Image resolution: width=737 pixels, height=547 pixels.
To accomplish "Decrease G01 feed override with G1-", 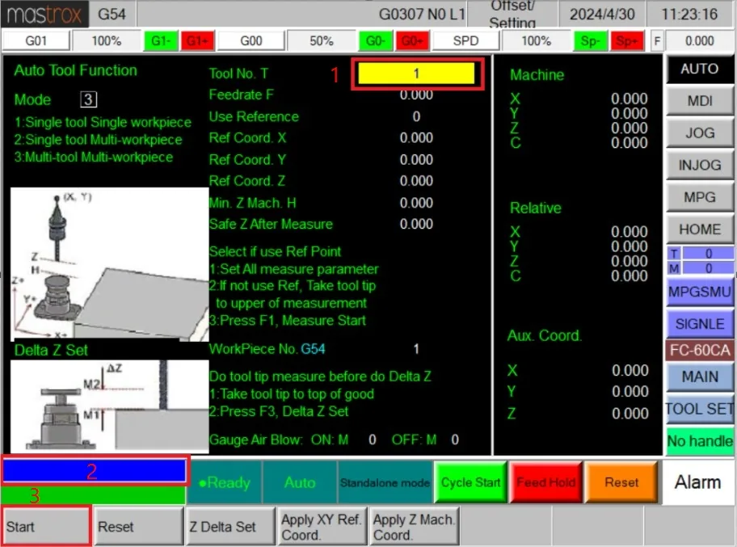I will tap(160, 41).
